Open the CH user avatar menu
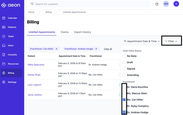 (166, 4)
